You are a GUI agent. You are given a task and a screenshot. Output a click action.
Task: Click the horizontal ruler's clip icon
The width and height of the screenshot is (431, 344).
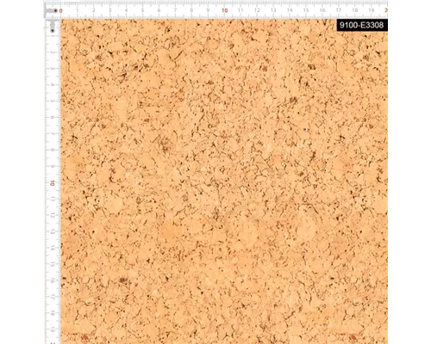pyautogui.click(x=51, y=11)
